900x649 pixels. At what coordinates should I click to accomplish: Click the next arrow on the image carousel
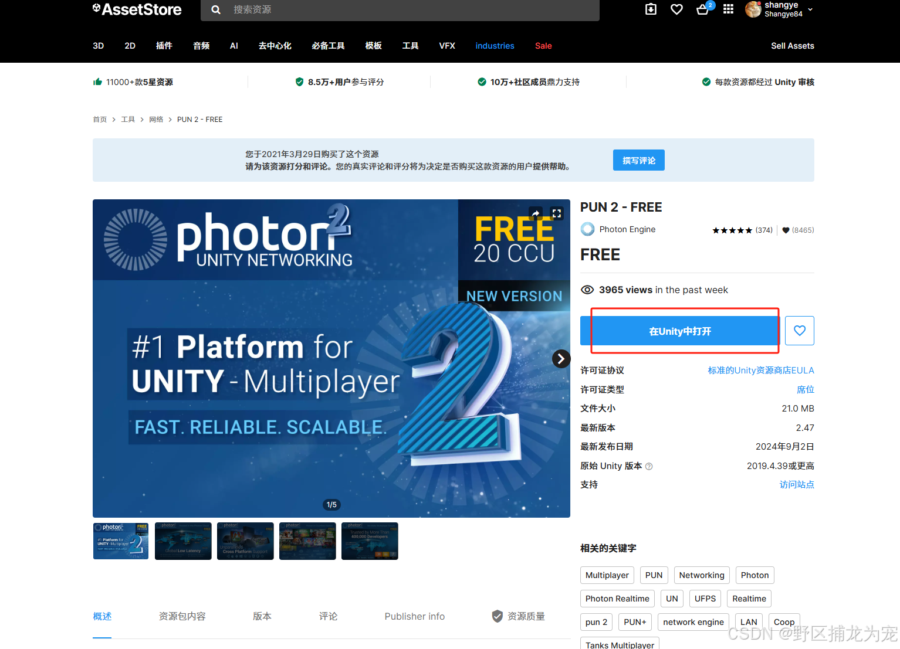[561, 358]
